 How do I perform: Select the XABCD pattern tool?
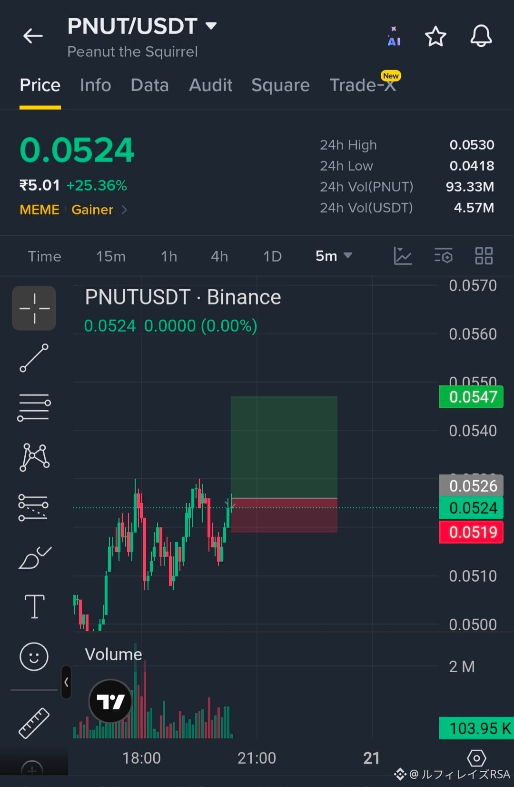[x=34, y=457]
